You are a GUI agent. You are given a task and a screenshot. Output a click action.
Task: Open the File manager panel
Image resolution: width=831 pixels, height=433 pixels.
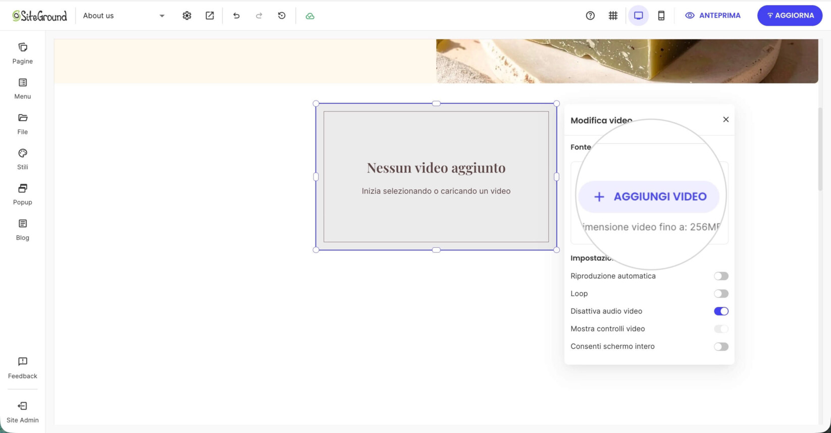pyautogui.click(x=23, y=124)
